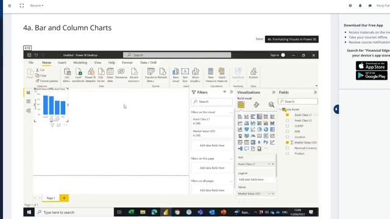Switch to Data view in left sidebar
The width and height of the screenshot is (390, 219).
29,102
